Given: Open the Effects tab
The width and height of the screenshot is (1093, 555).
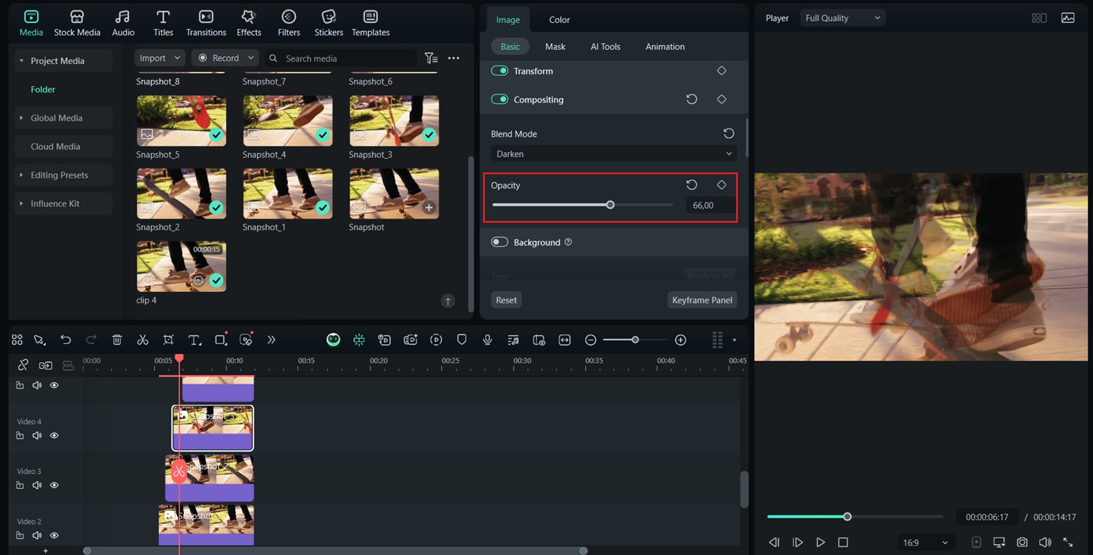Looking at the screenshot, I should click(x=248, y=23).
